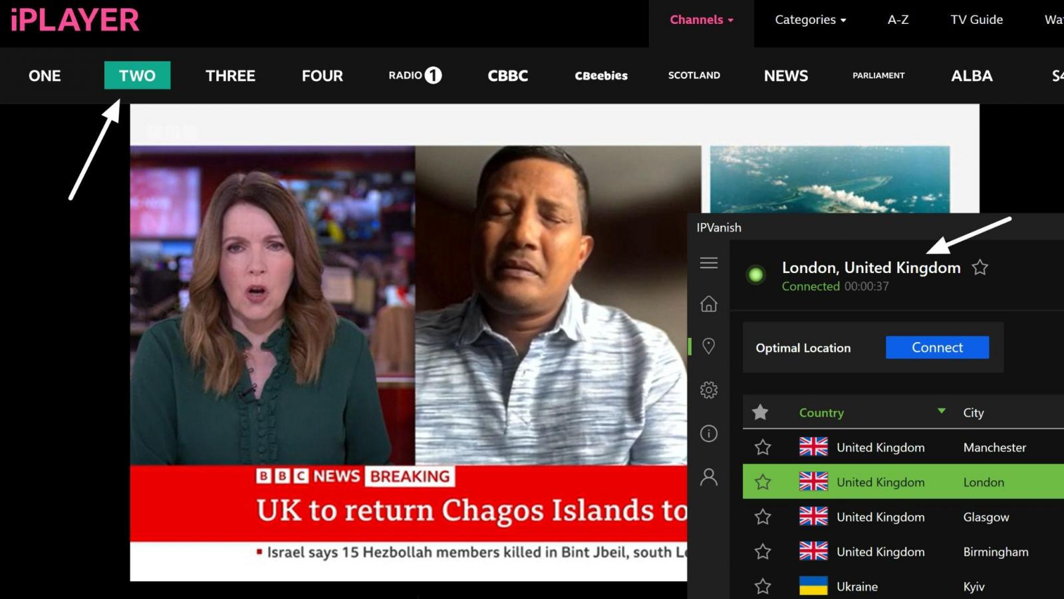Select Ukraine Kyiv server

[903, 586]
